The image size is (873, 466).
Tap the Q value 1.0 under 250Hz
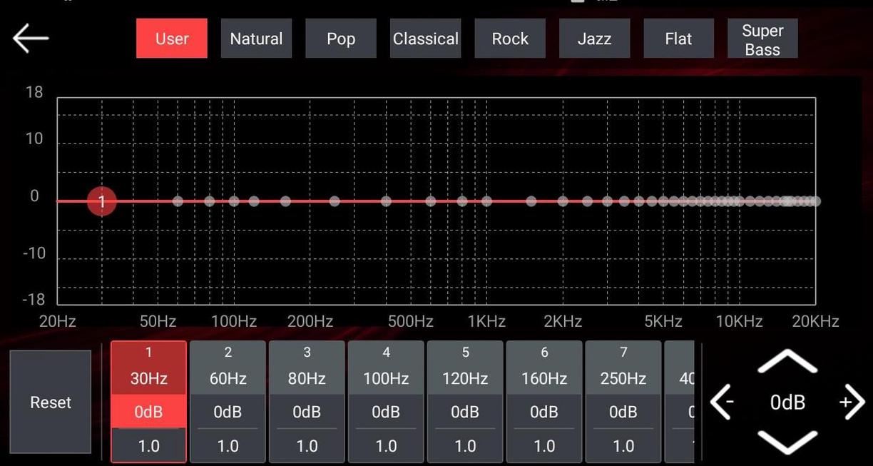(x=623, y=446)
